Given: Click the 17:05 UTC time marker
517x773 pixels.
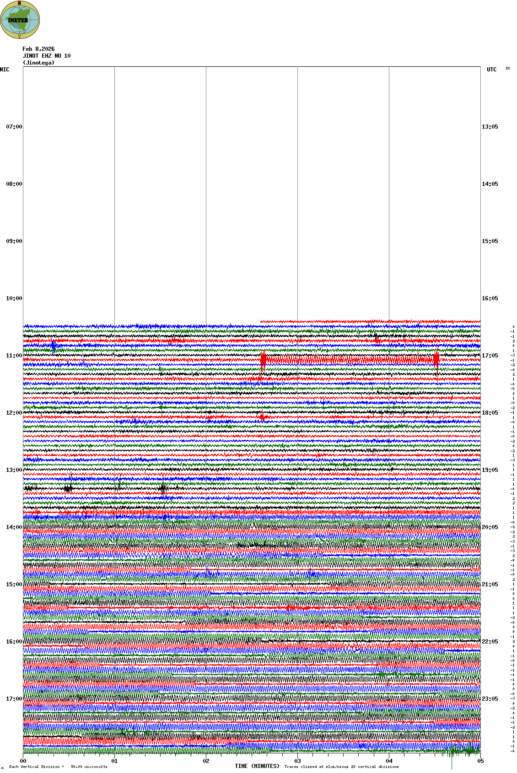Looking at the screenshot, I should click(x=490, y=356).
